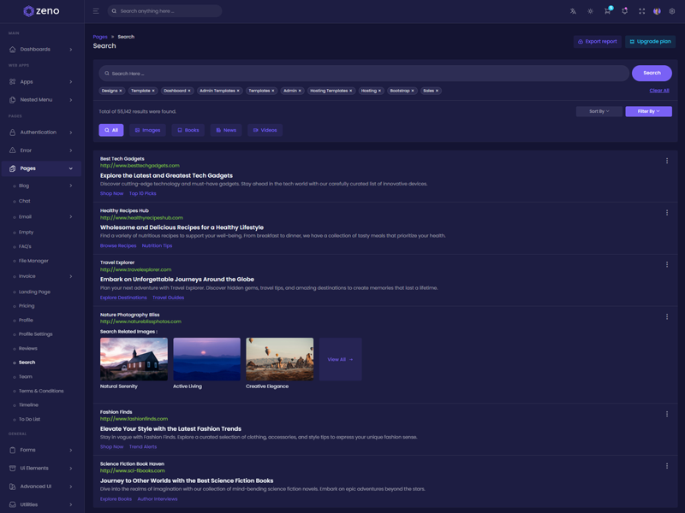Click the Export report button
Image resolution: width=685 pixels, height=513 pixels.
pos(598,41)
